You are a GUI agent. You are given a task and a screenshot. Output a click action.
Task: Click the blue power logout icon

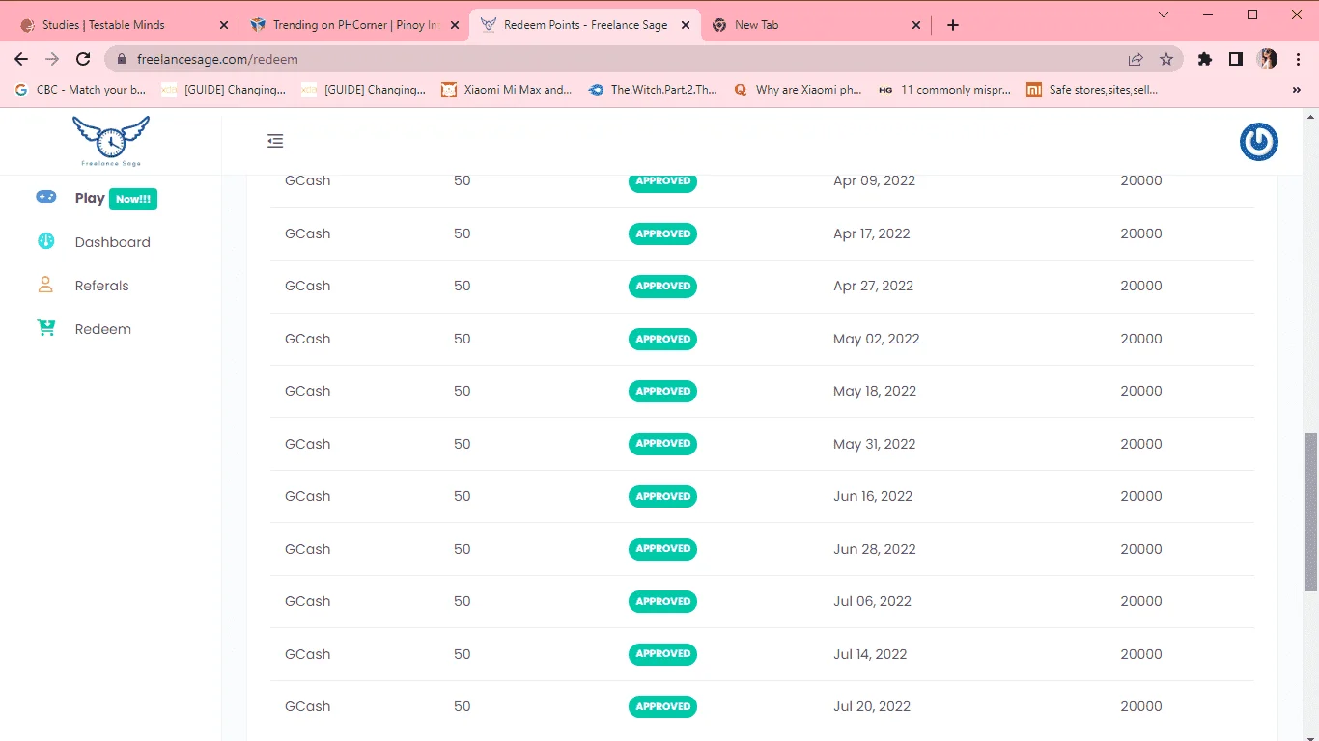pos(1259,142)
